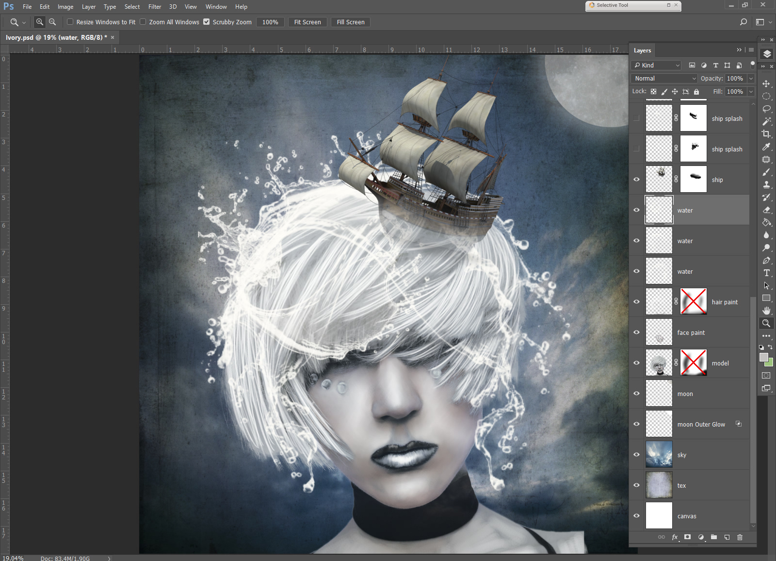The image size is (776, 561).
Task: Choose the Horizontal Type tool in toolbar
Action: (x=766, y=273)
